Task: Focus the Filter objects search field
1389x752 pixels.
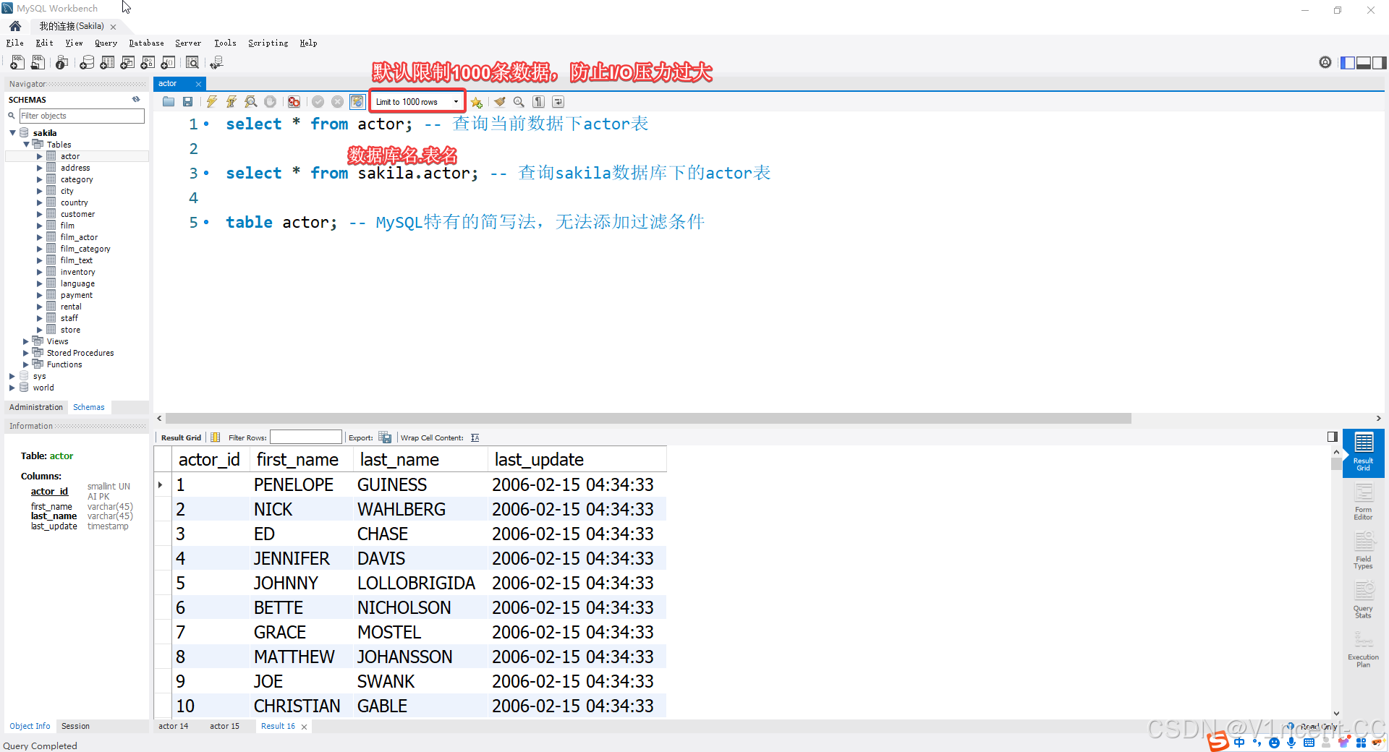Action: (82, 116)
